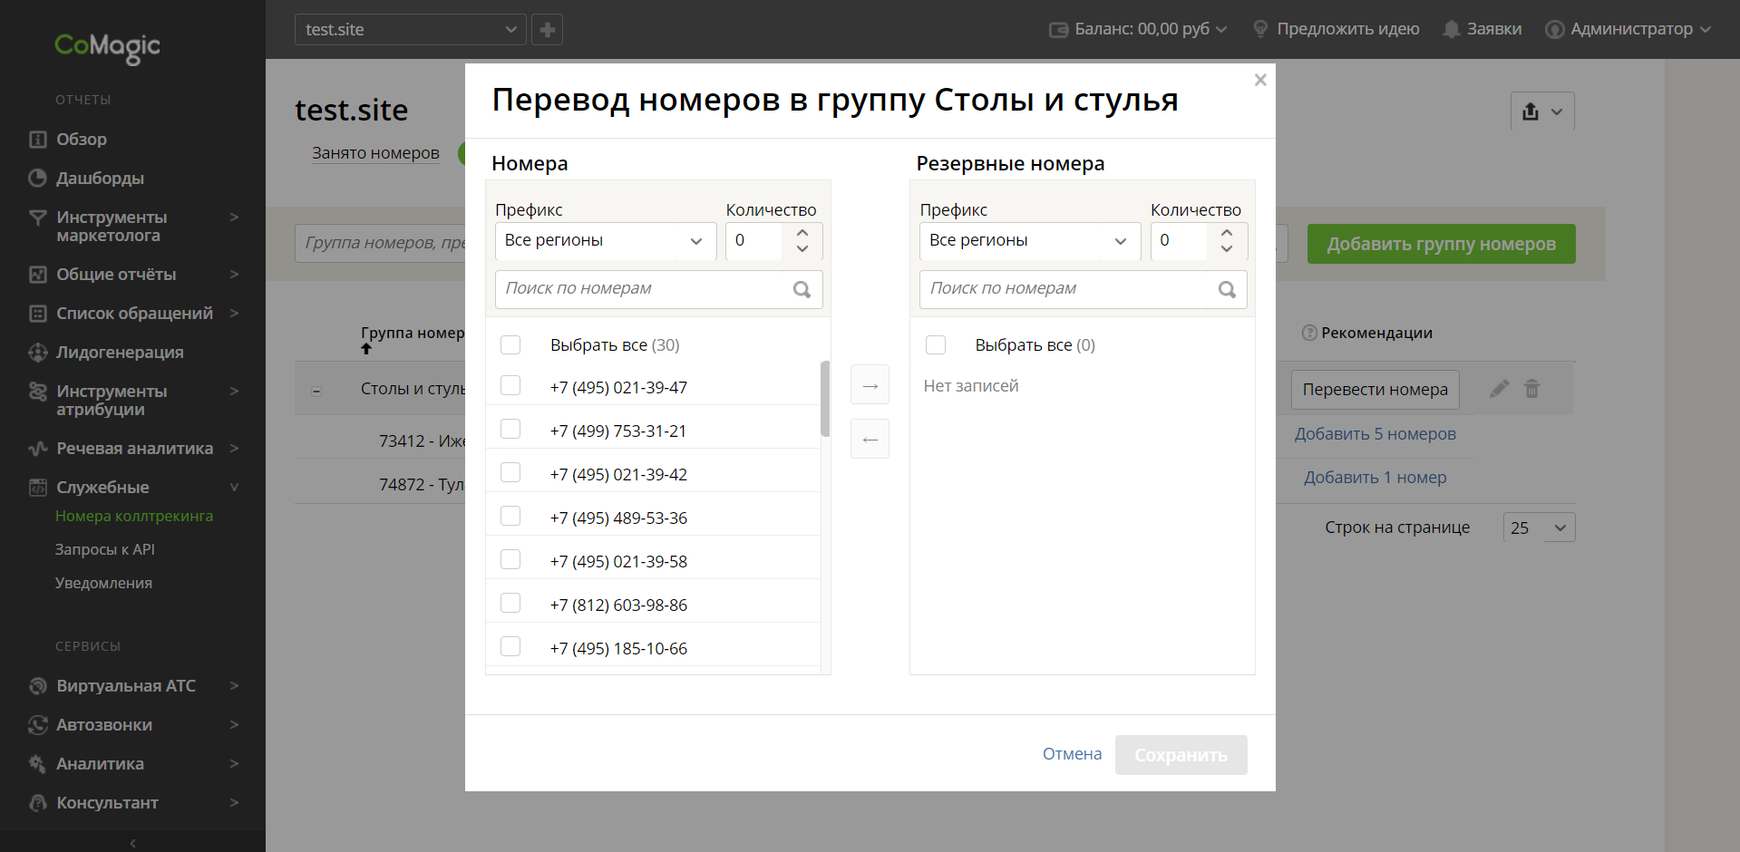
Task: Move selected numbers with right arrow button
Action: pyautogui.click(x=870, y=385)
